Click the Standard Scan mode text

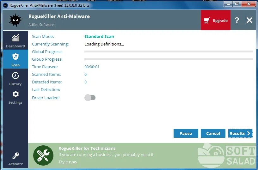tap(99, 37)
